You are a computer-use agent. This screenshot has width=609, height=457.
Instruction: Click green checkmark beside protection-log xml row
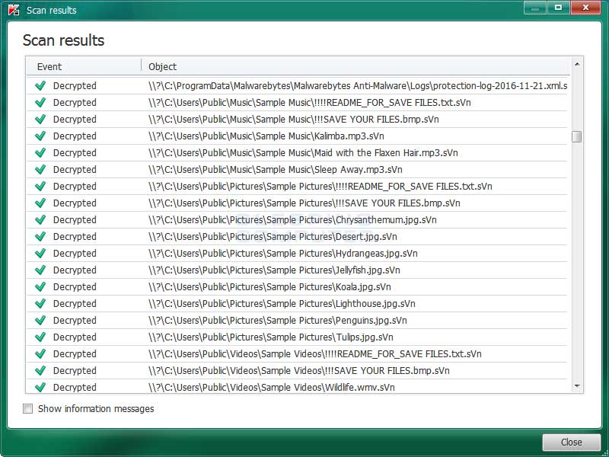click(x=40, y=86)
